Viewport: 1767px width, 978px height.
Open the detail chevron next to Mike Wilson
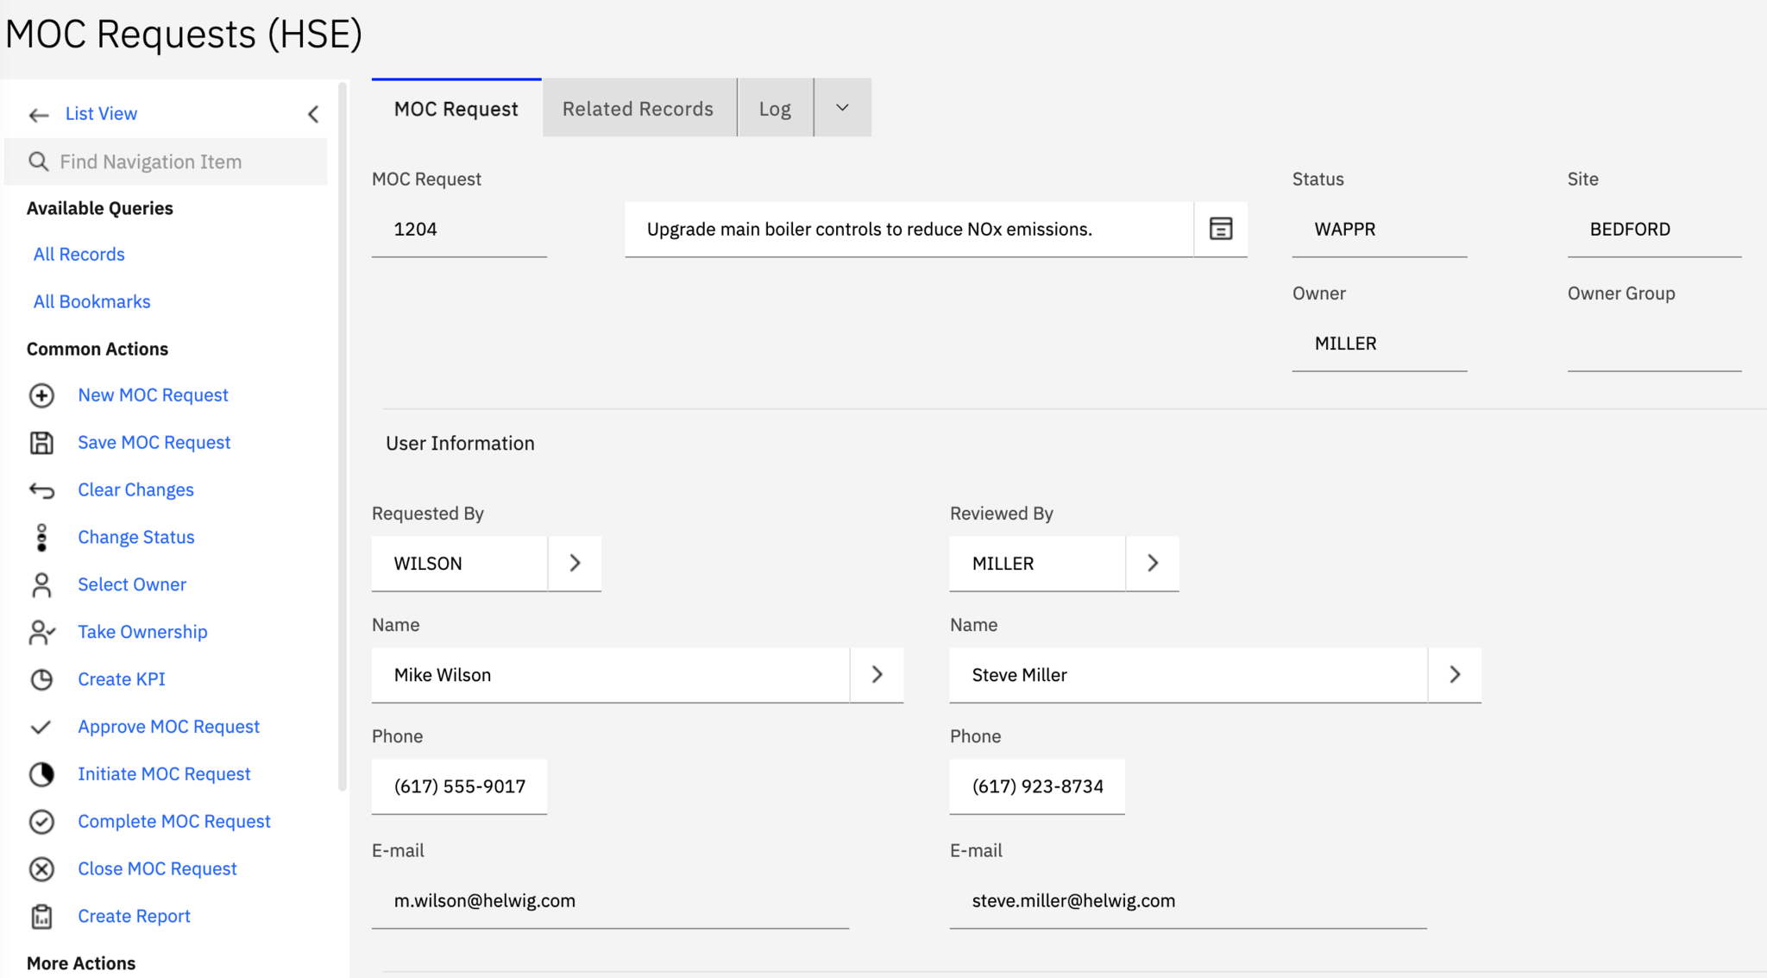click(x=877, y=674)
